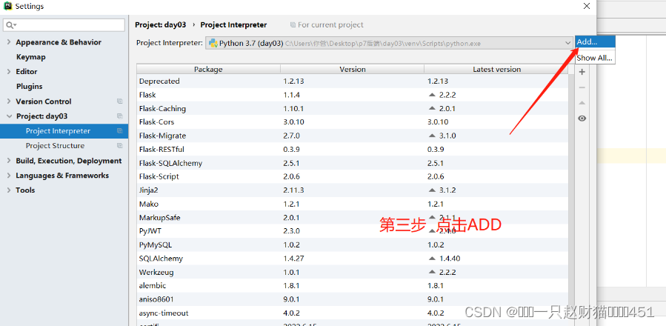The width and height of the screenshot is (666, 326).
Task: Select the alembic package row
Action: (x=352, y=286)
